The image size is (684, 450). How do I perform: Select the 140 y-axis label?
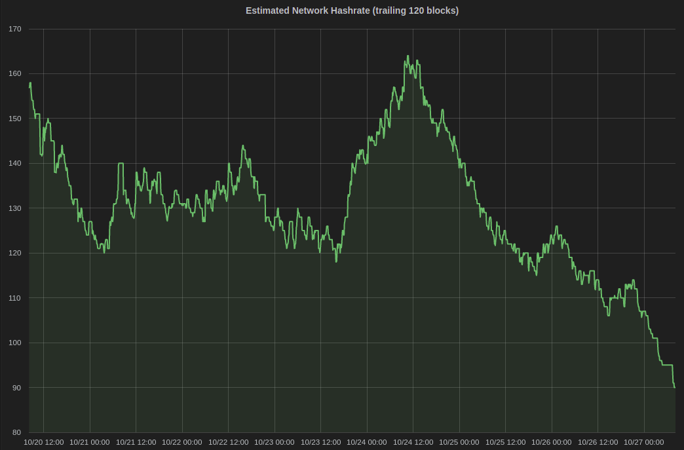point(15,164)
